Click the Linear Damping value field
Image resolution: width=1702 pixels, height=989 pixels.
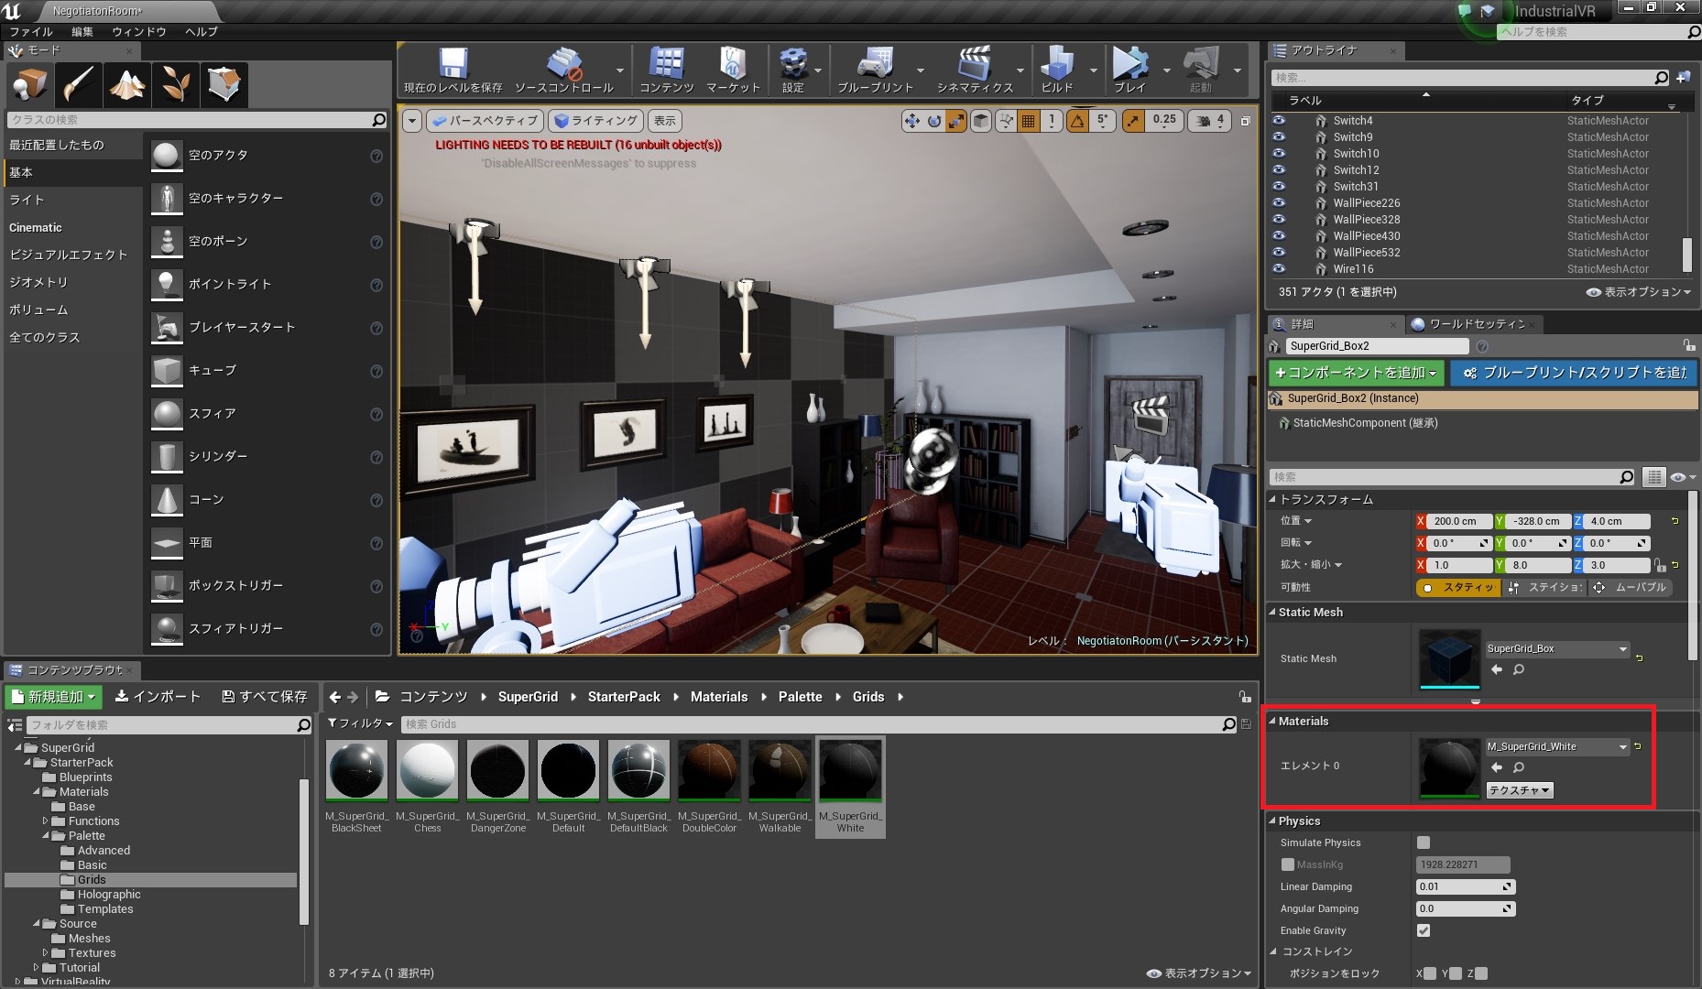[1466, 886]
